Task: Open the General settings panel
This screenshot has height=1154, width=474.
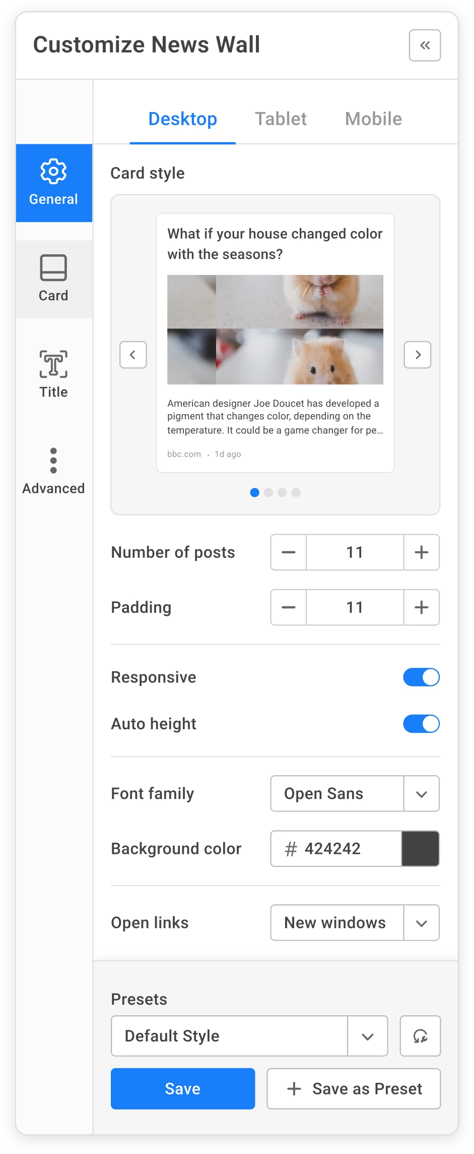Action: point(53,183)
